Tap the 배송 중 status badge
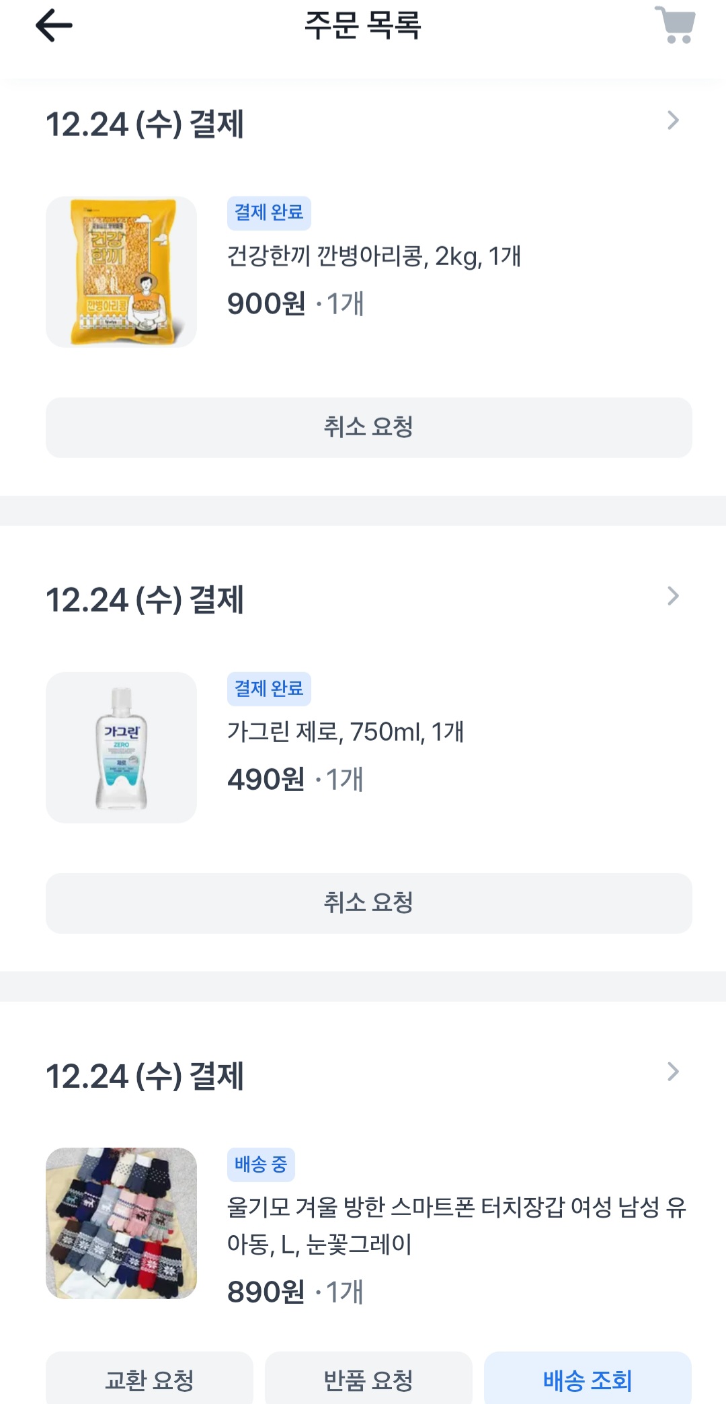This screenshot has height=1404, width=726. pyautogui.click(x=261, y=1165)
